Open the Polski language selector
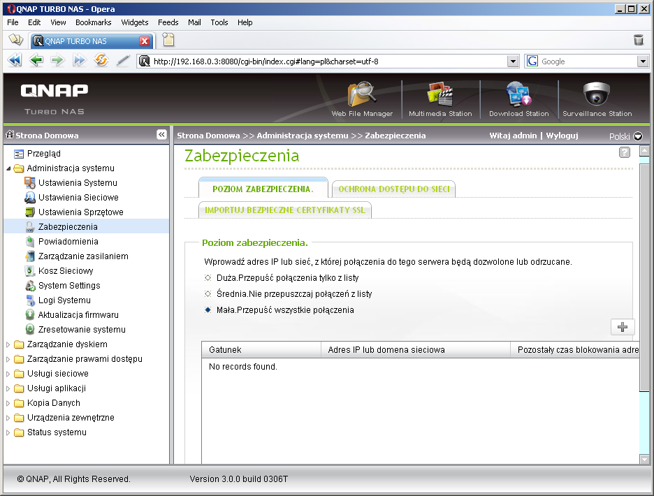 click(626, 136)
